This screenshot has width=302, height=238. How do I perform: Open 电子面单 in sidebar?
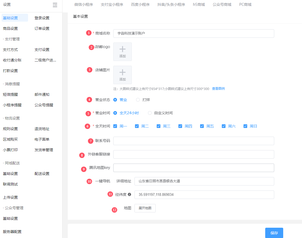42,139
